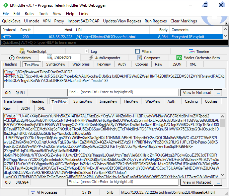This screenshot has width=229, height=196.
Task: Switch to request JSON tab
Action: pos(177,64)
